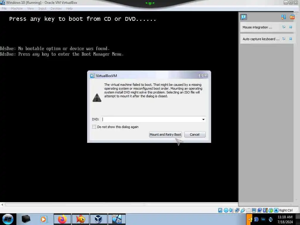Dismiss the Auto capture keyboard notification
The height and width of the screenshot is (225, 300).
pos(291,39)
